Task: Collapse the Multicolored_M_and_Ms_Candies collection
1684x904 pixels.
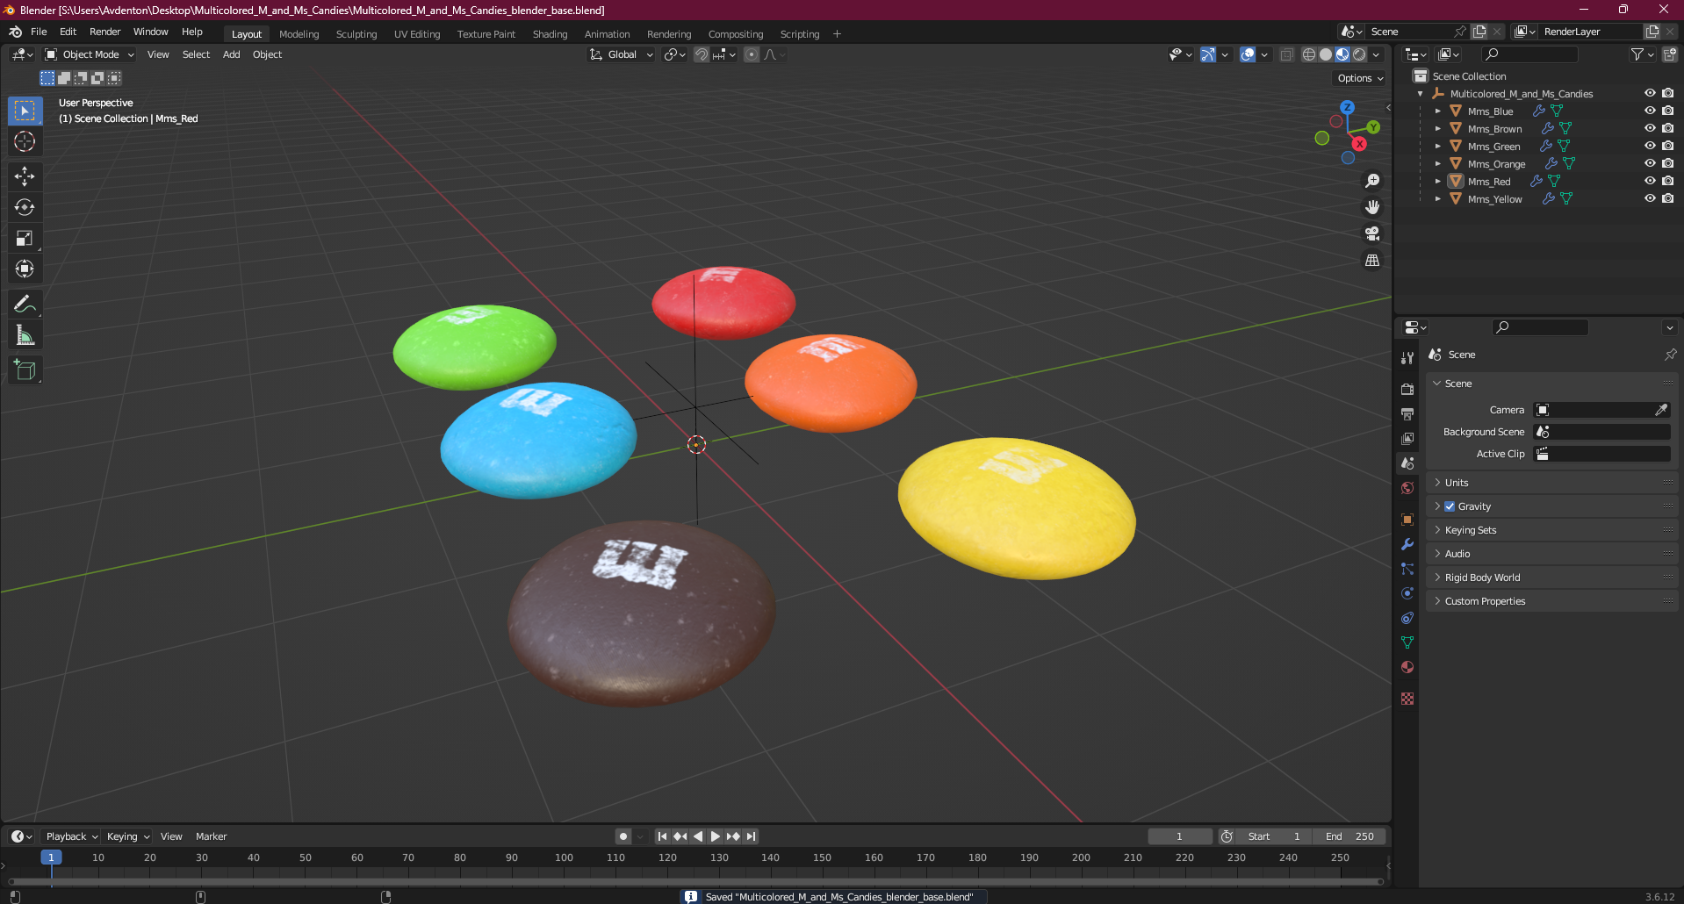Action: click(x=1420, y=94)
